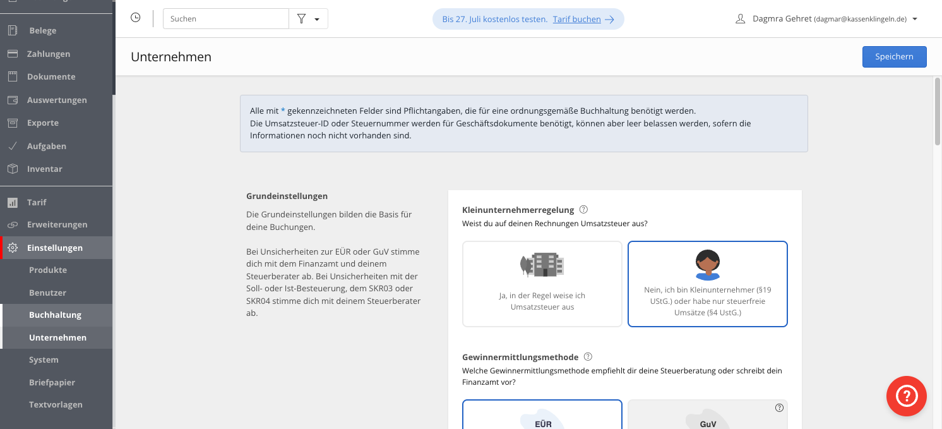Image resolution: width=942 pixels, height=429 pixels.
Task: Open the Textvorlagen settings subpage
Action: pos(56,404)
